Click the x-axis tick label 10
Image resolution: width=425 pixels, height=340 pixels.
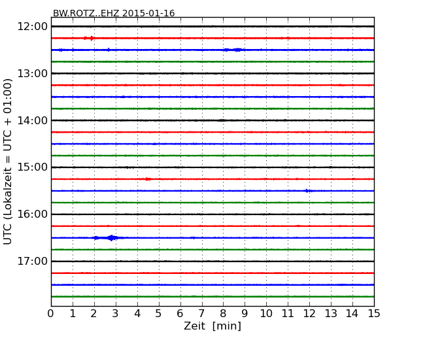[266, 314]
